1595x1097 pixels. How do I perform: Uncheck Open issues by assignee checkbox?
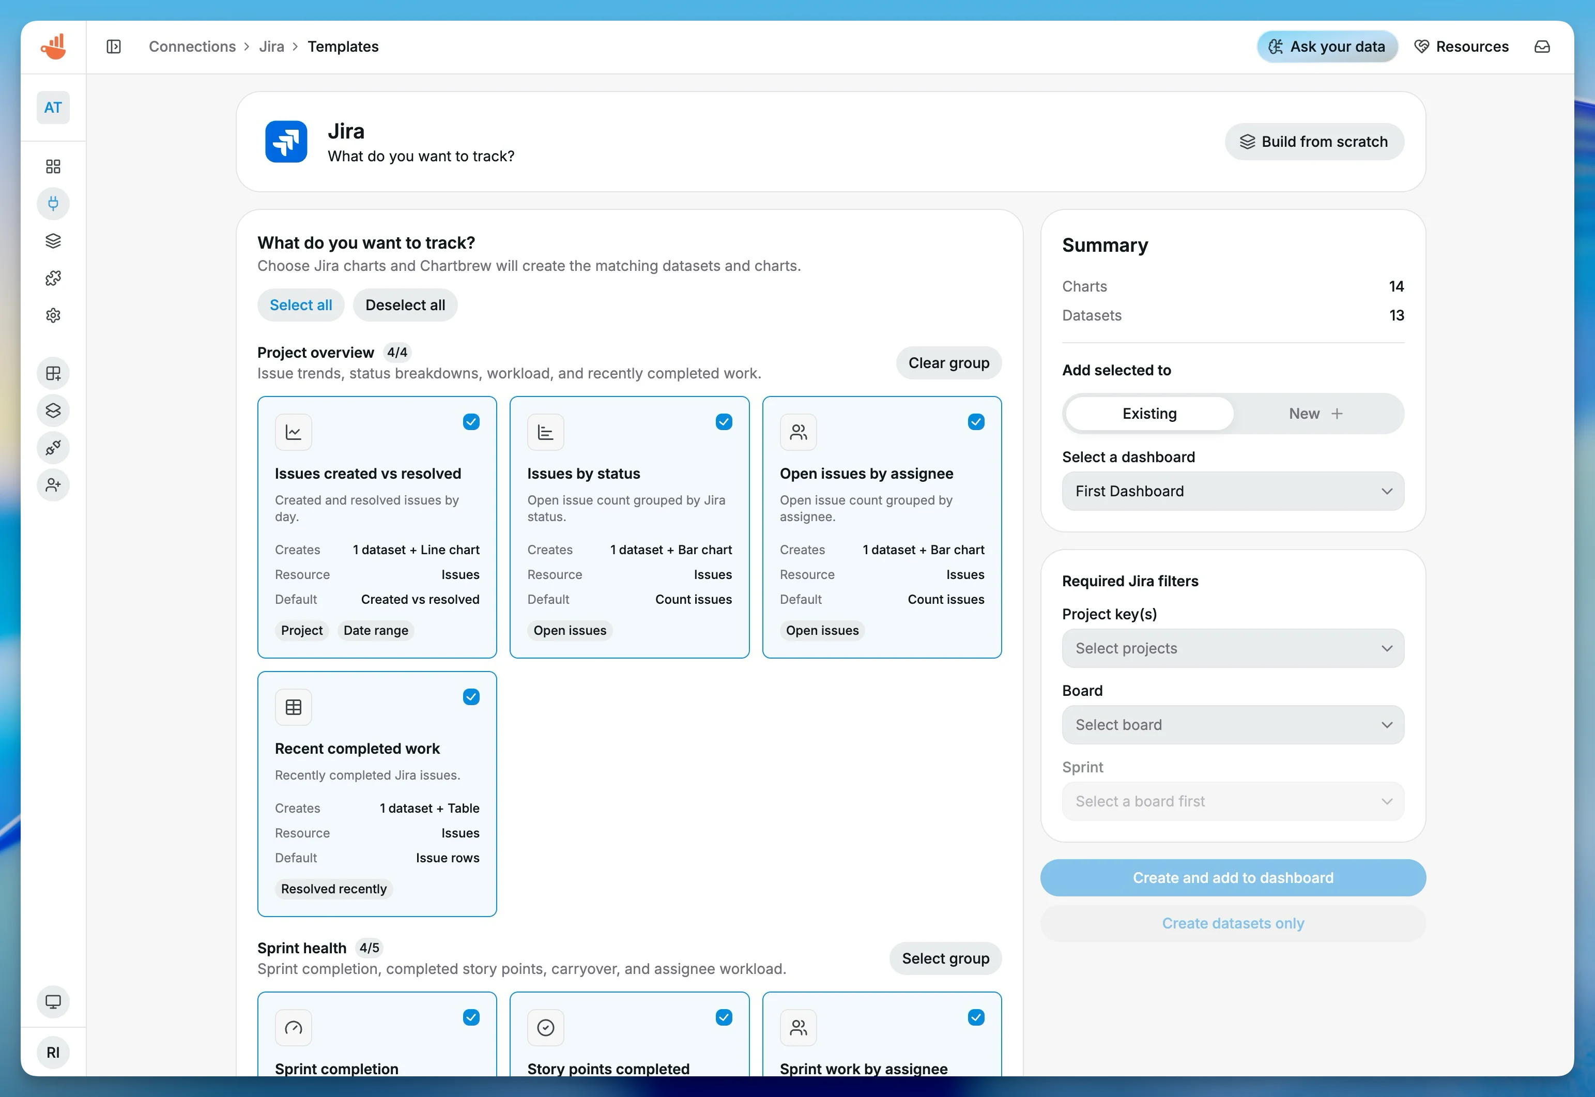coord(976,422)
